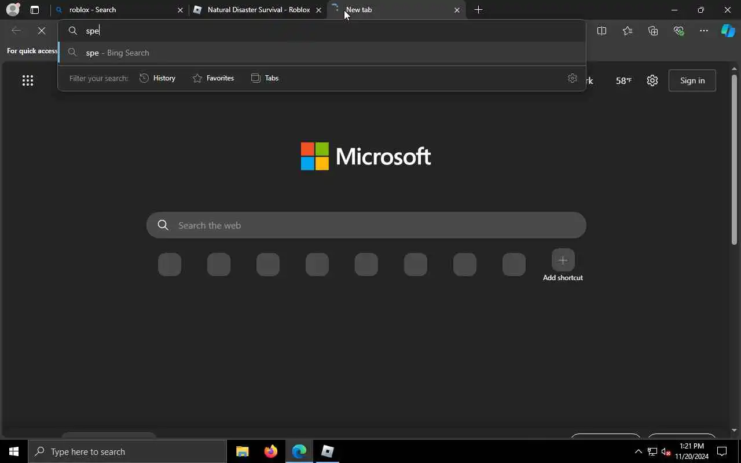Viewport: 741px width, 463px height.
Task: Filter search suggestions by Favorites
Action: [213, 78]
